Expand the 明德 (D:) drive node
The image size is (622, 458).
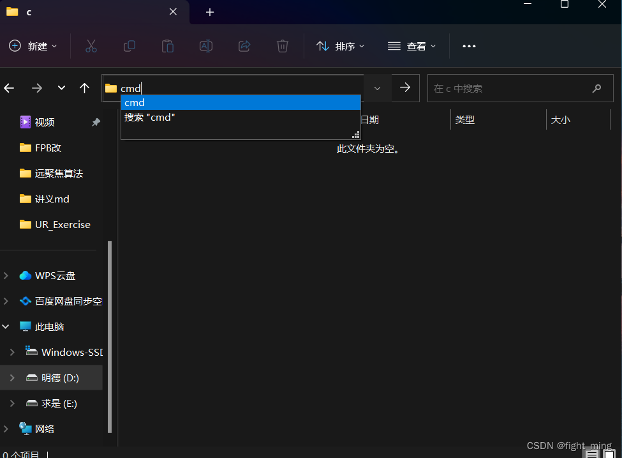pos(12,378)
